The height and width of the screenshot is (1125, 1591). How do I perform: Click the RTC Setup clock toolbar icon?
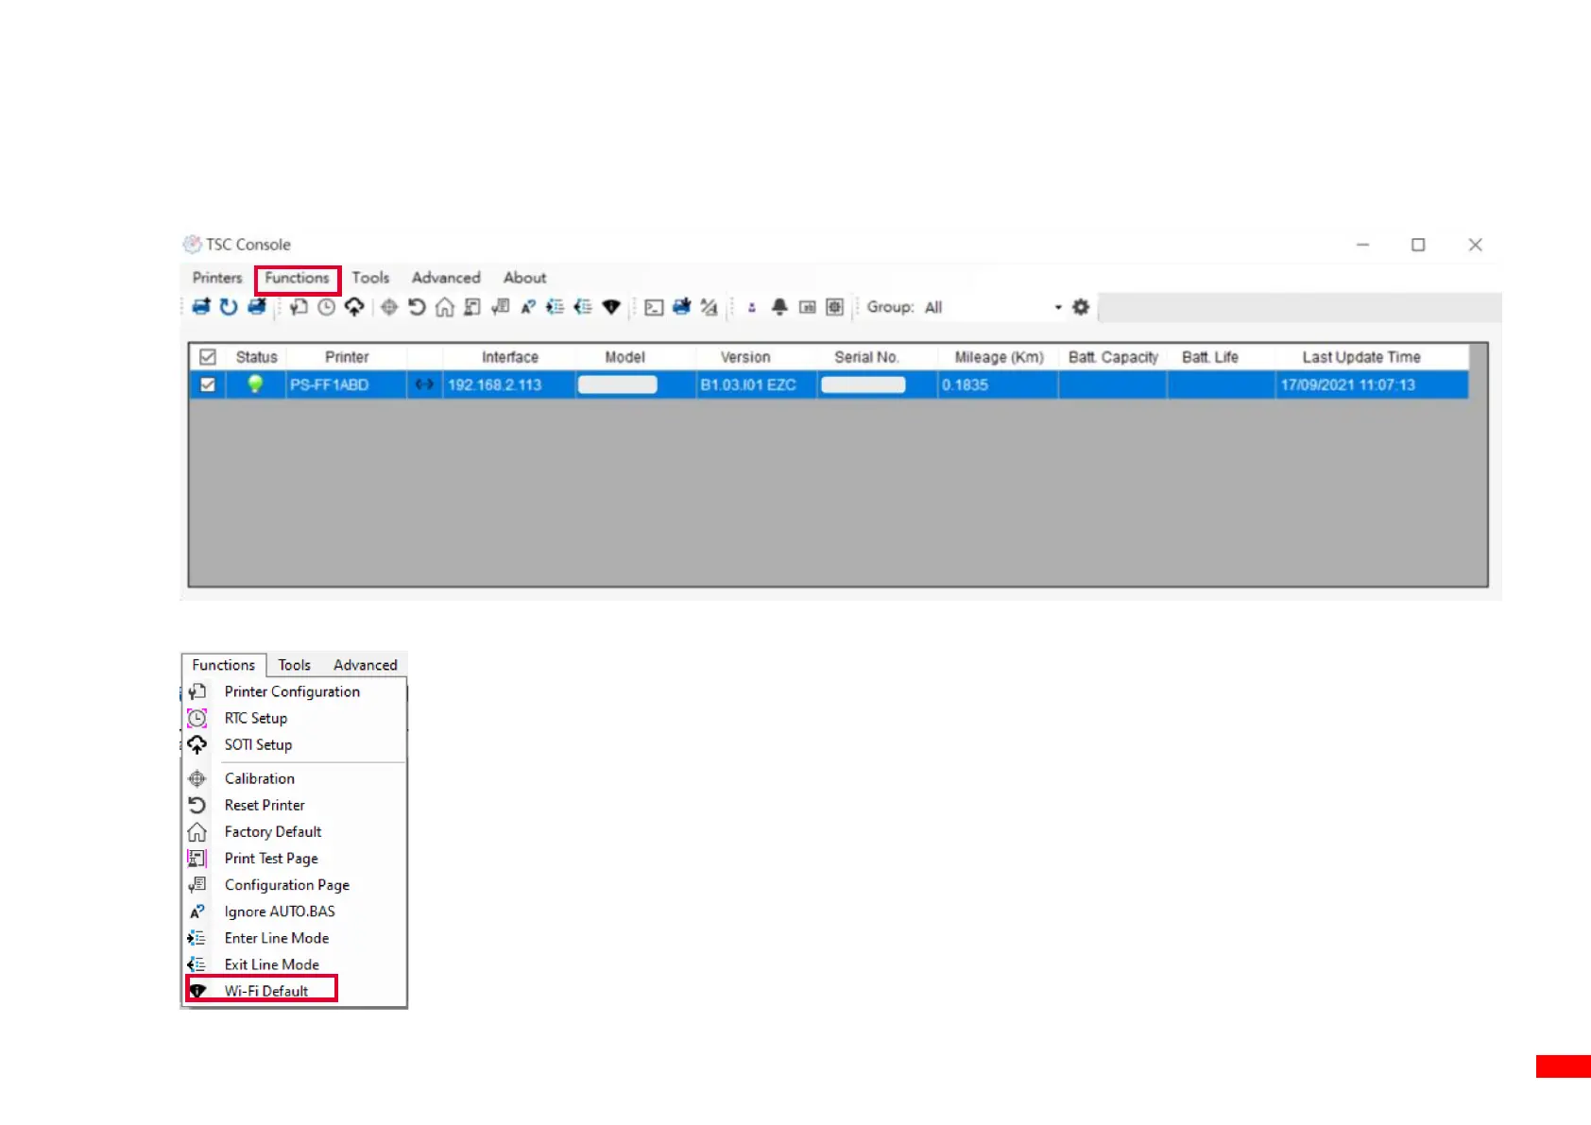click(x=326, y=308)
